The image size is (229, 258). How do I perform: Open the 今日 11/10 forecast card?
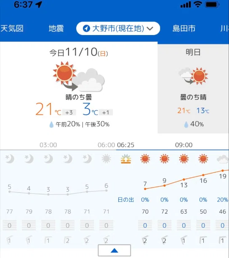tap(79, 87)
